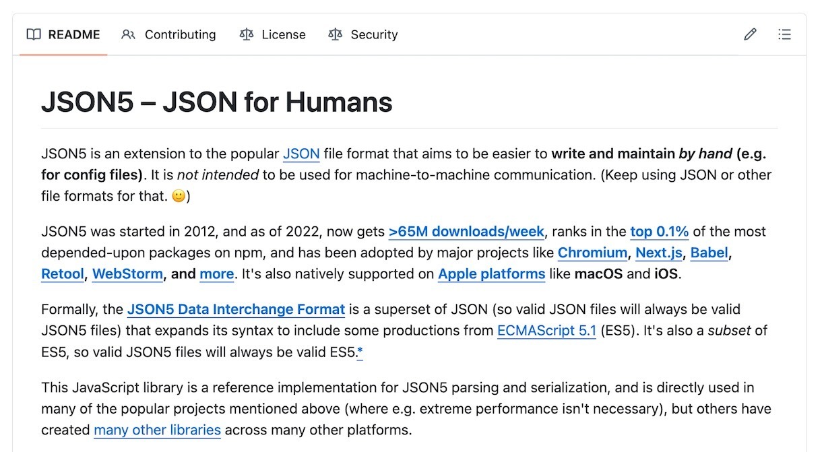Image resolution: width=822 pixels, height=452 pixels.
Task: Open the WebStorm link
Action: [x=127, y=274]
